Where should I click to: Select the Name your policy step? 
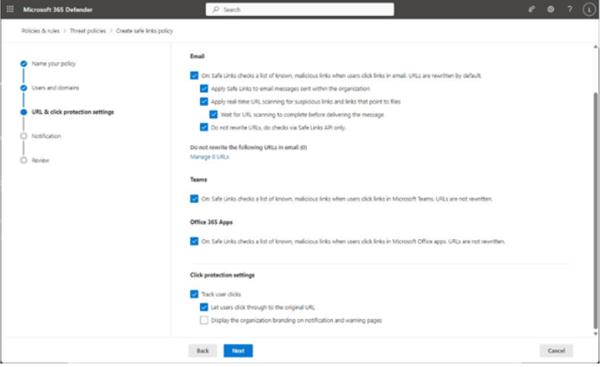53,63
